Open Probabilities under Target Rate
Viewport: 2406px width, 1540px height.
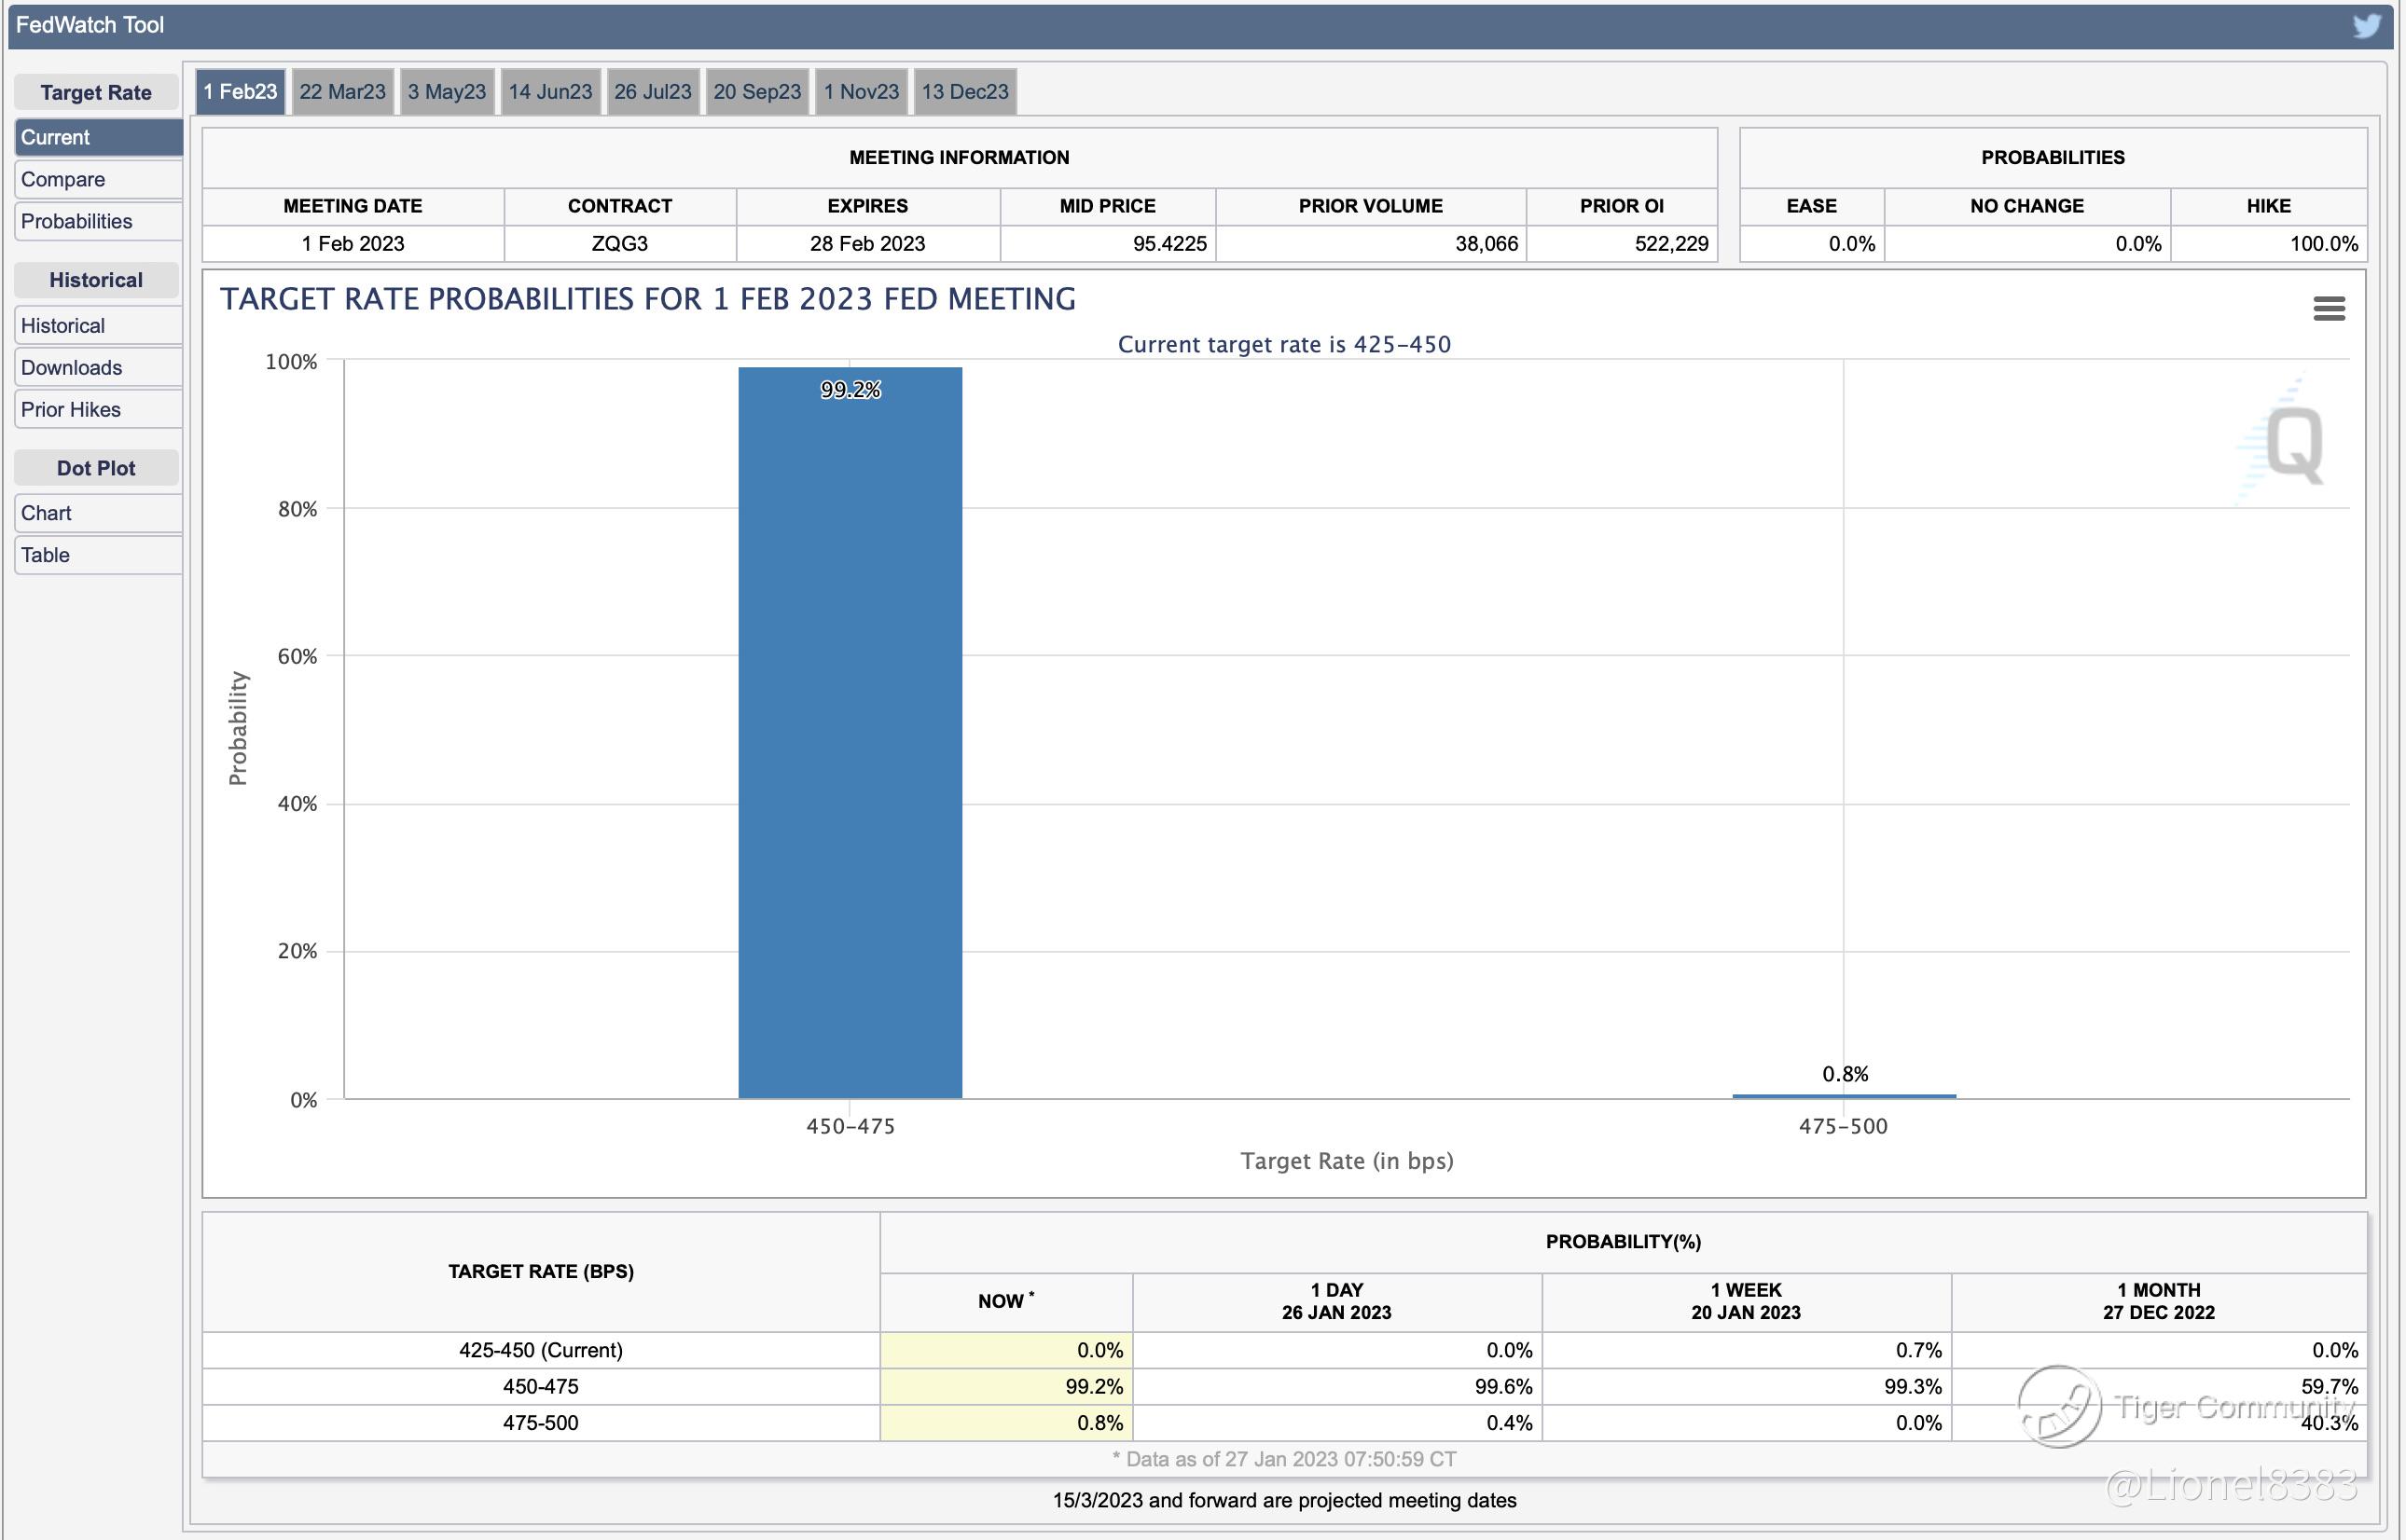98,222
